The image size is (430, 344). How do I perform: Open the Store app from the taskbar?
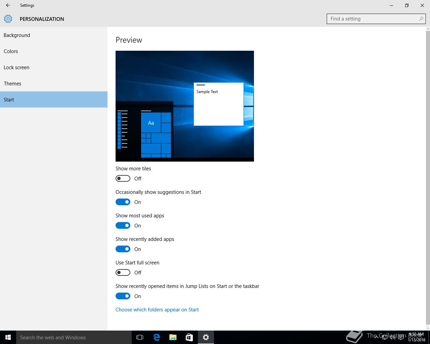[189, 337]
